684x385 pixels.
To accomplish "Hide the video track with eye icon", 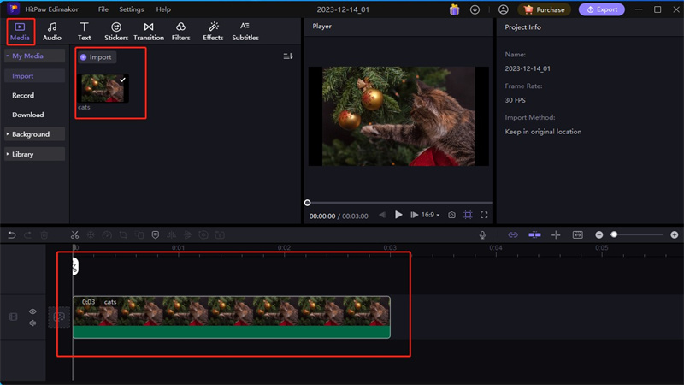I will point(33,311).
